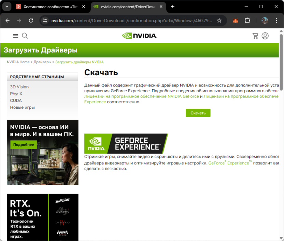
Task: Switch to the Хостинговое сообщество tab
Action: 51,7
